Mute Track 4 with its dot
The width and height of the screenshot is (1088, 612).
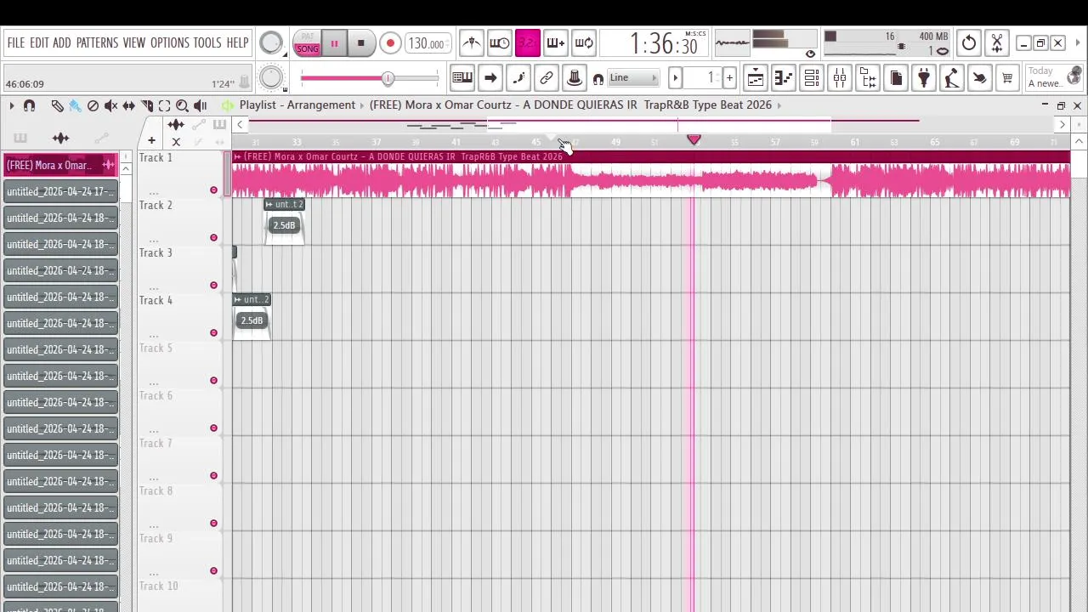[213, 332]
